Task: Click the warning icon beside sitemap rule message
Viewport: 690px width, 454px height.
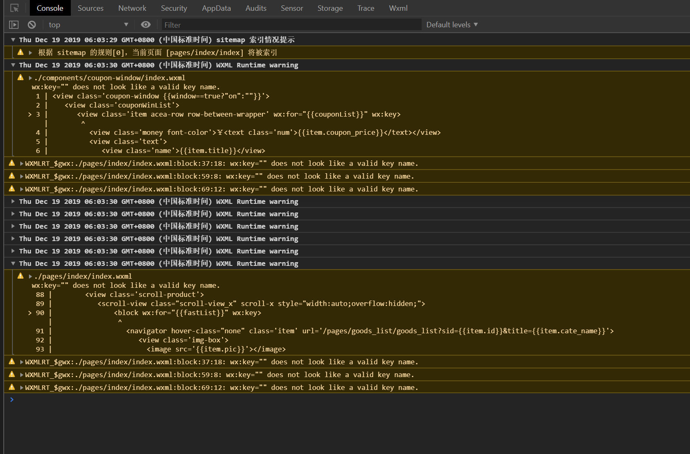Action: (x=20, y=52)
